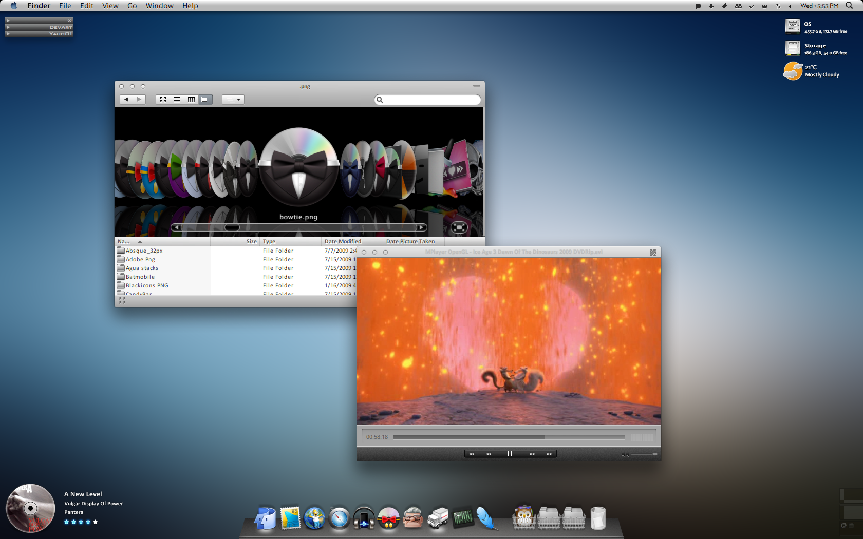Image resolution: width=863 pixels, height=539 pixels.
Task: Click the down-arrow menu bar icon
Action: [711, 6]
